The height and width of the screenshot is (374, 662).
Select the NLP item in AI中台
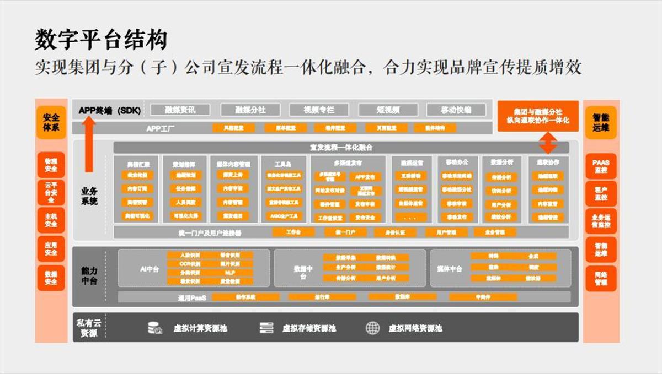231,273
